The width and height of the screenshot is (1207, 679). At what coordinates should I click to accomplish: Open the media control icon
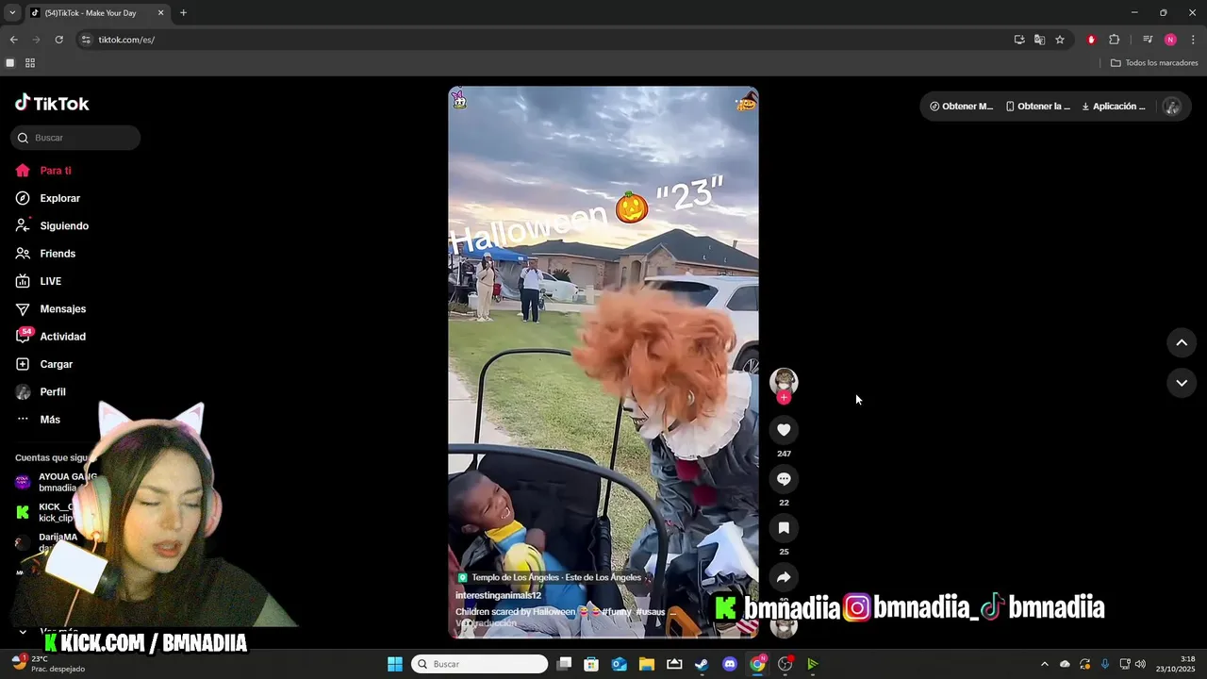1148,40
